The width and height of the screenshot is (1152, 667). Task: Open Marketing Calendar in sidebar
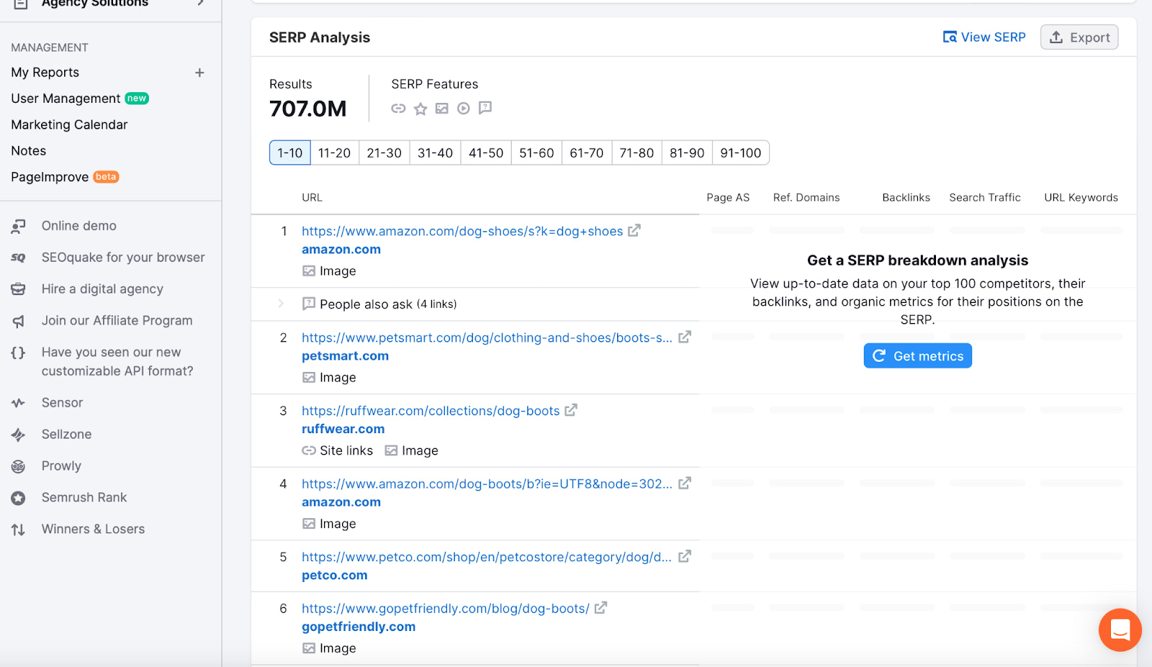pyautogui.click(x=69, y=124)
